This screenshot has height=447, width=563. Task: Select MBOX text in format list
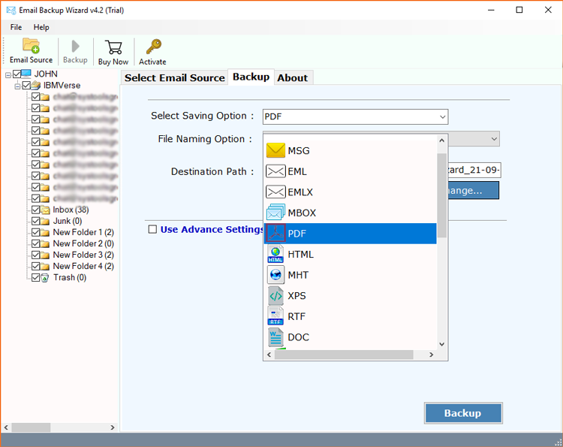point(302,213)
